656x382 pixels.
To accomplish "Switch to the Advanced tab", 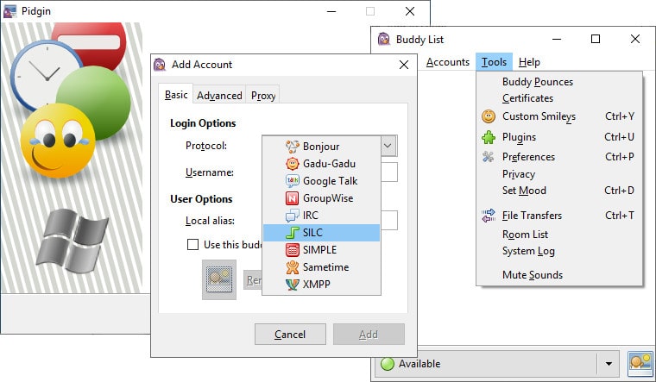I will [x=219, y=96].
